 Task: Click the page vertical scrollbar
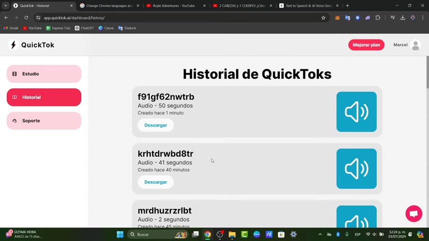pyautogui.click(x=427, y=72)
